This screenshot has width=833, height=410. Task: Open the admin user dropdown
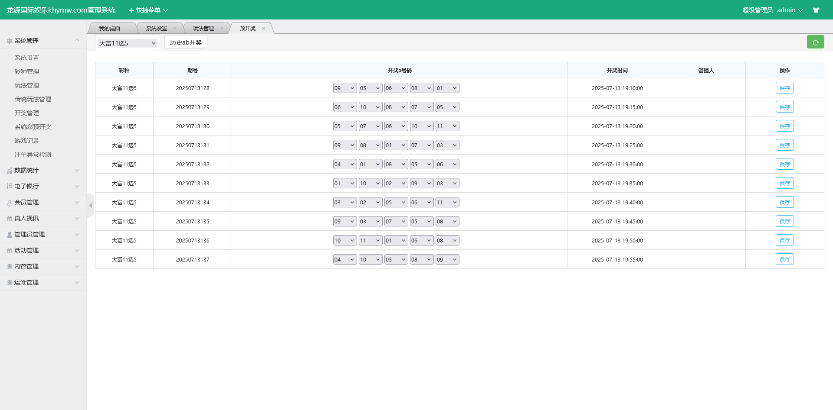(x=790, y=10)
